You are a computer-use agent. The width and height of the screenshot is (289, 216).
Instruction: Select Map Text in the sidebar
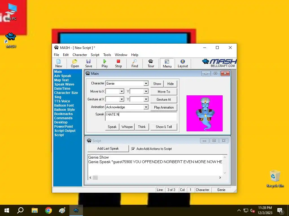tap(61, 80)
